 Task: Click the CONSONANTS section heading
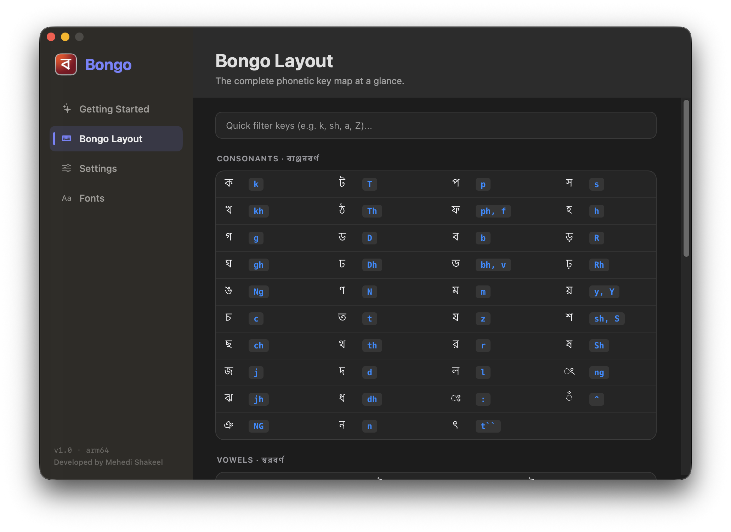tap(268, 158)
